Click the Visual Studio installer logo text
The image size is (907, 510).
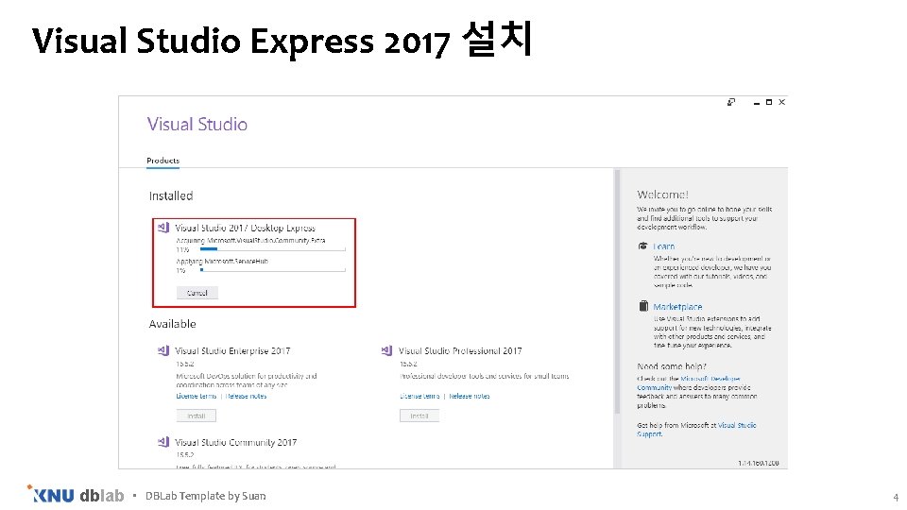point(197,124)
